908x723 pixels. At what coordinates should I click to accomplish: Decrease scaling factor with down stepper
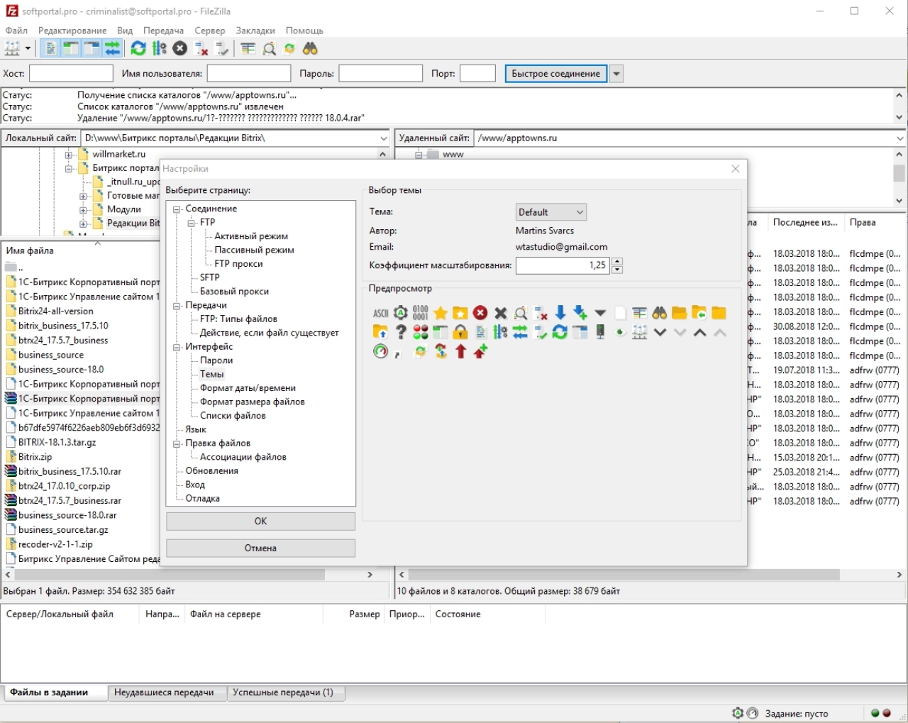coord(617,270)
